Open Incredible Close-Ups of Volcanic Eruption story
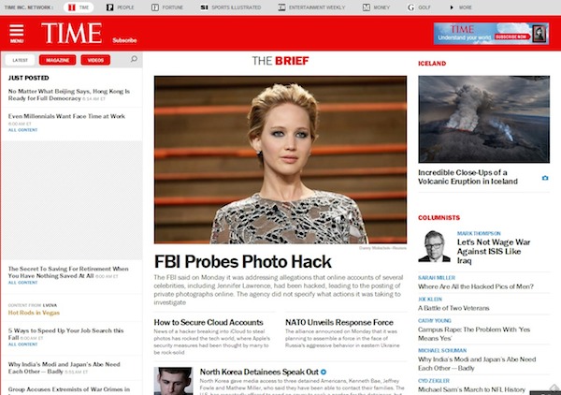Image resolution: width=561 pixels, height=395 pixels. click(467, 177)
